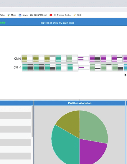Select purple block with single dark bar in CM 0
127x164 pixels.
click(117, 59)
